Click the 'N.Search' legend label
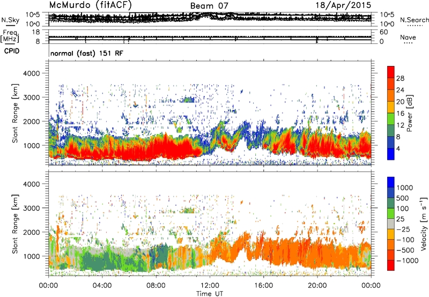429x297 pixels. pos(414,20)
